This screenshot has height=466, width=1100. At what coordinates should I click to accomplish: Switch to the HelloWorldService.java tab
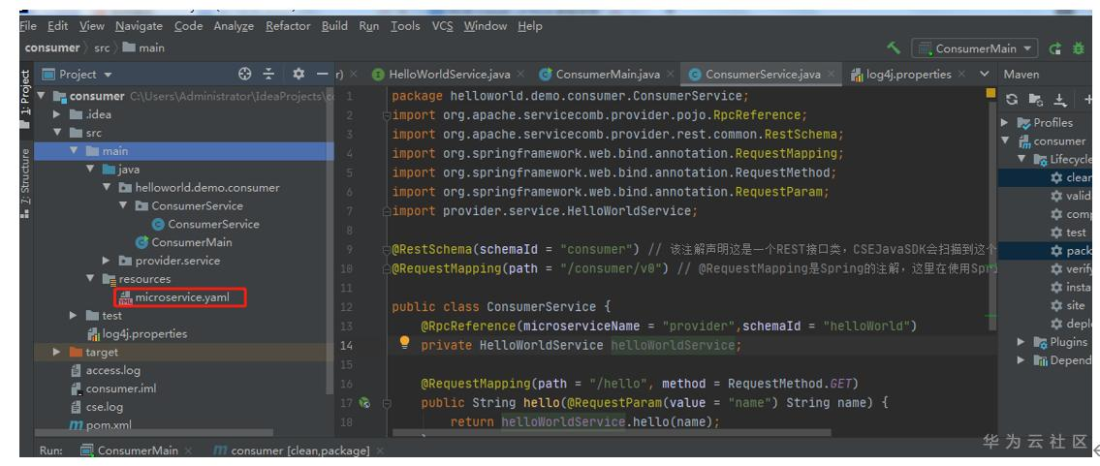[x=449, y=74]
